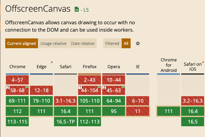The image size is (205, 137).
Task: Click note 2 marker on Chrome 58-68
Action: coord(8,88)
